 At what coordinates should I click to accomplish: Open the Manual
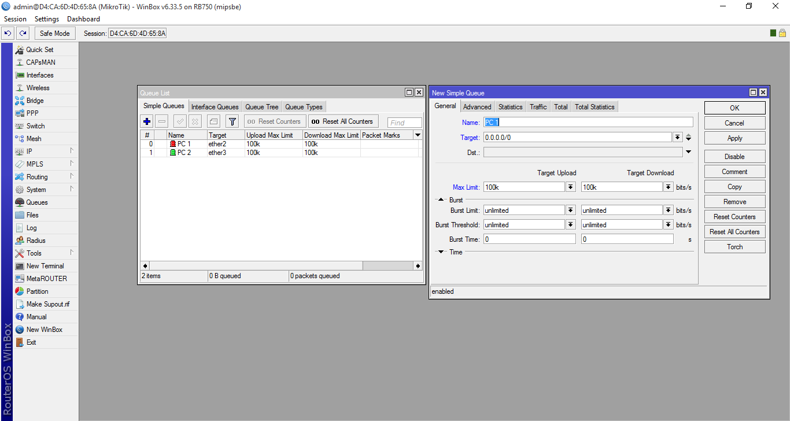click(36, 317)
